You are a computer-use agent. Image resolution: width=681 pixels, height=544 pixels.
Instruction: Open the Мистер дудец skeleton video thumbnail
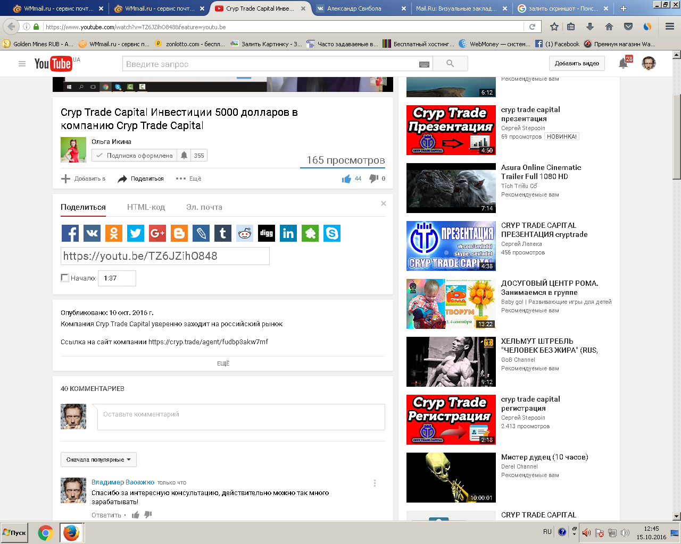(x=451, y=478)
